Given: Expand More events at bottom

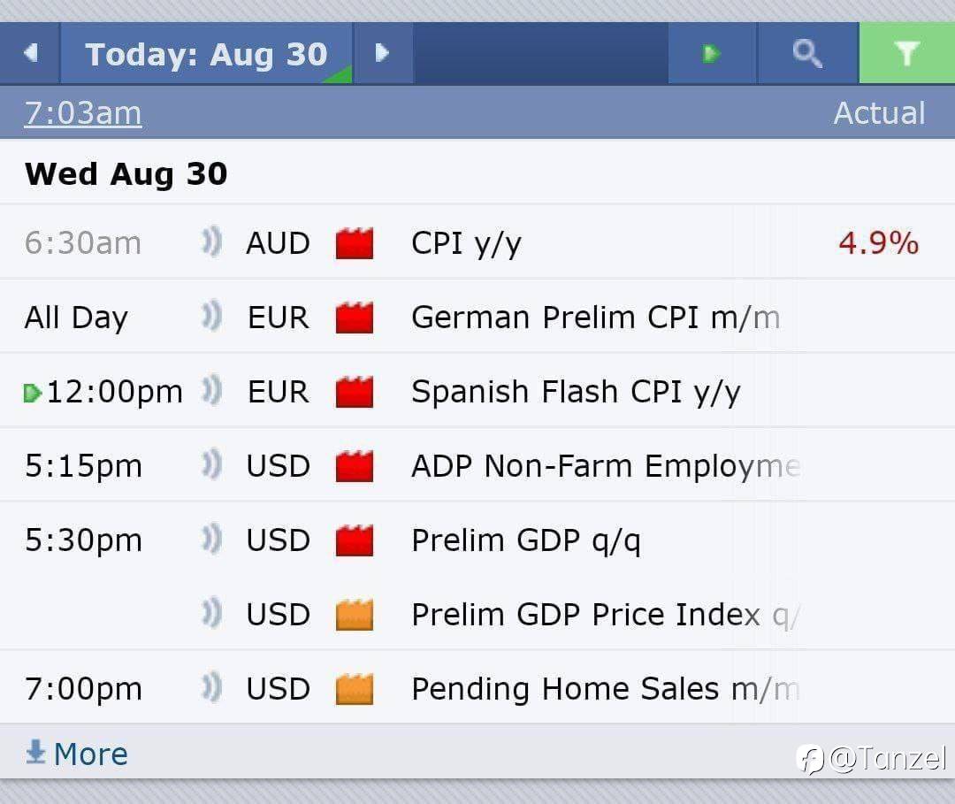Looking at the screenshot, I should (x=77, y=754).
